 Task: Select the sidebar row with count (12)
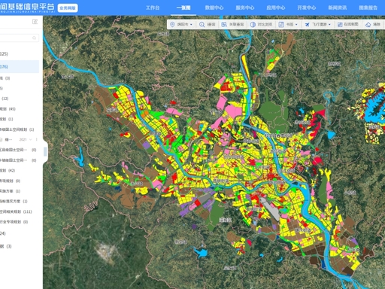tap(20, 99)
